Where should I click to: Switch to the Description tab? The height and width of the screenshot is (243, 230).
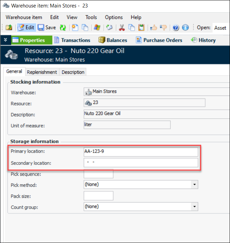coord(73,72)
